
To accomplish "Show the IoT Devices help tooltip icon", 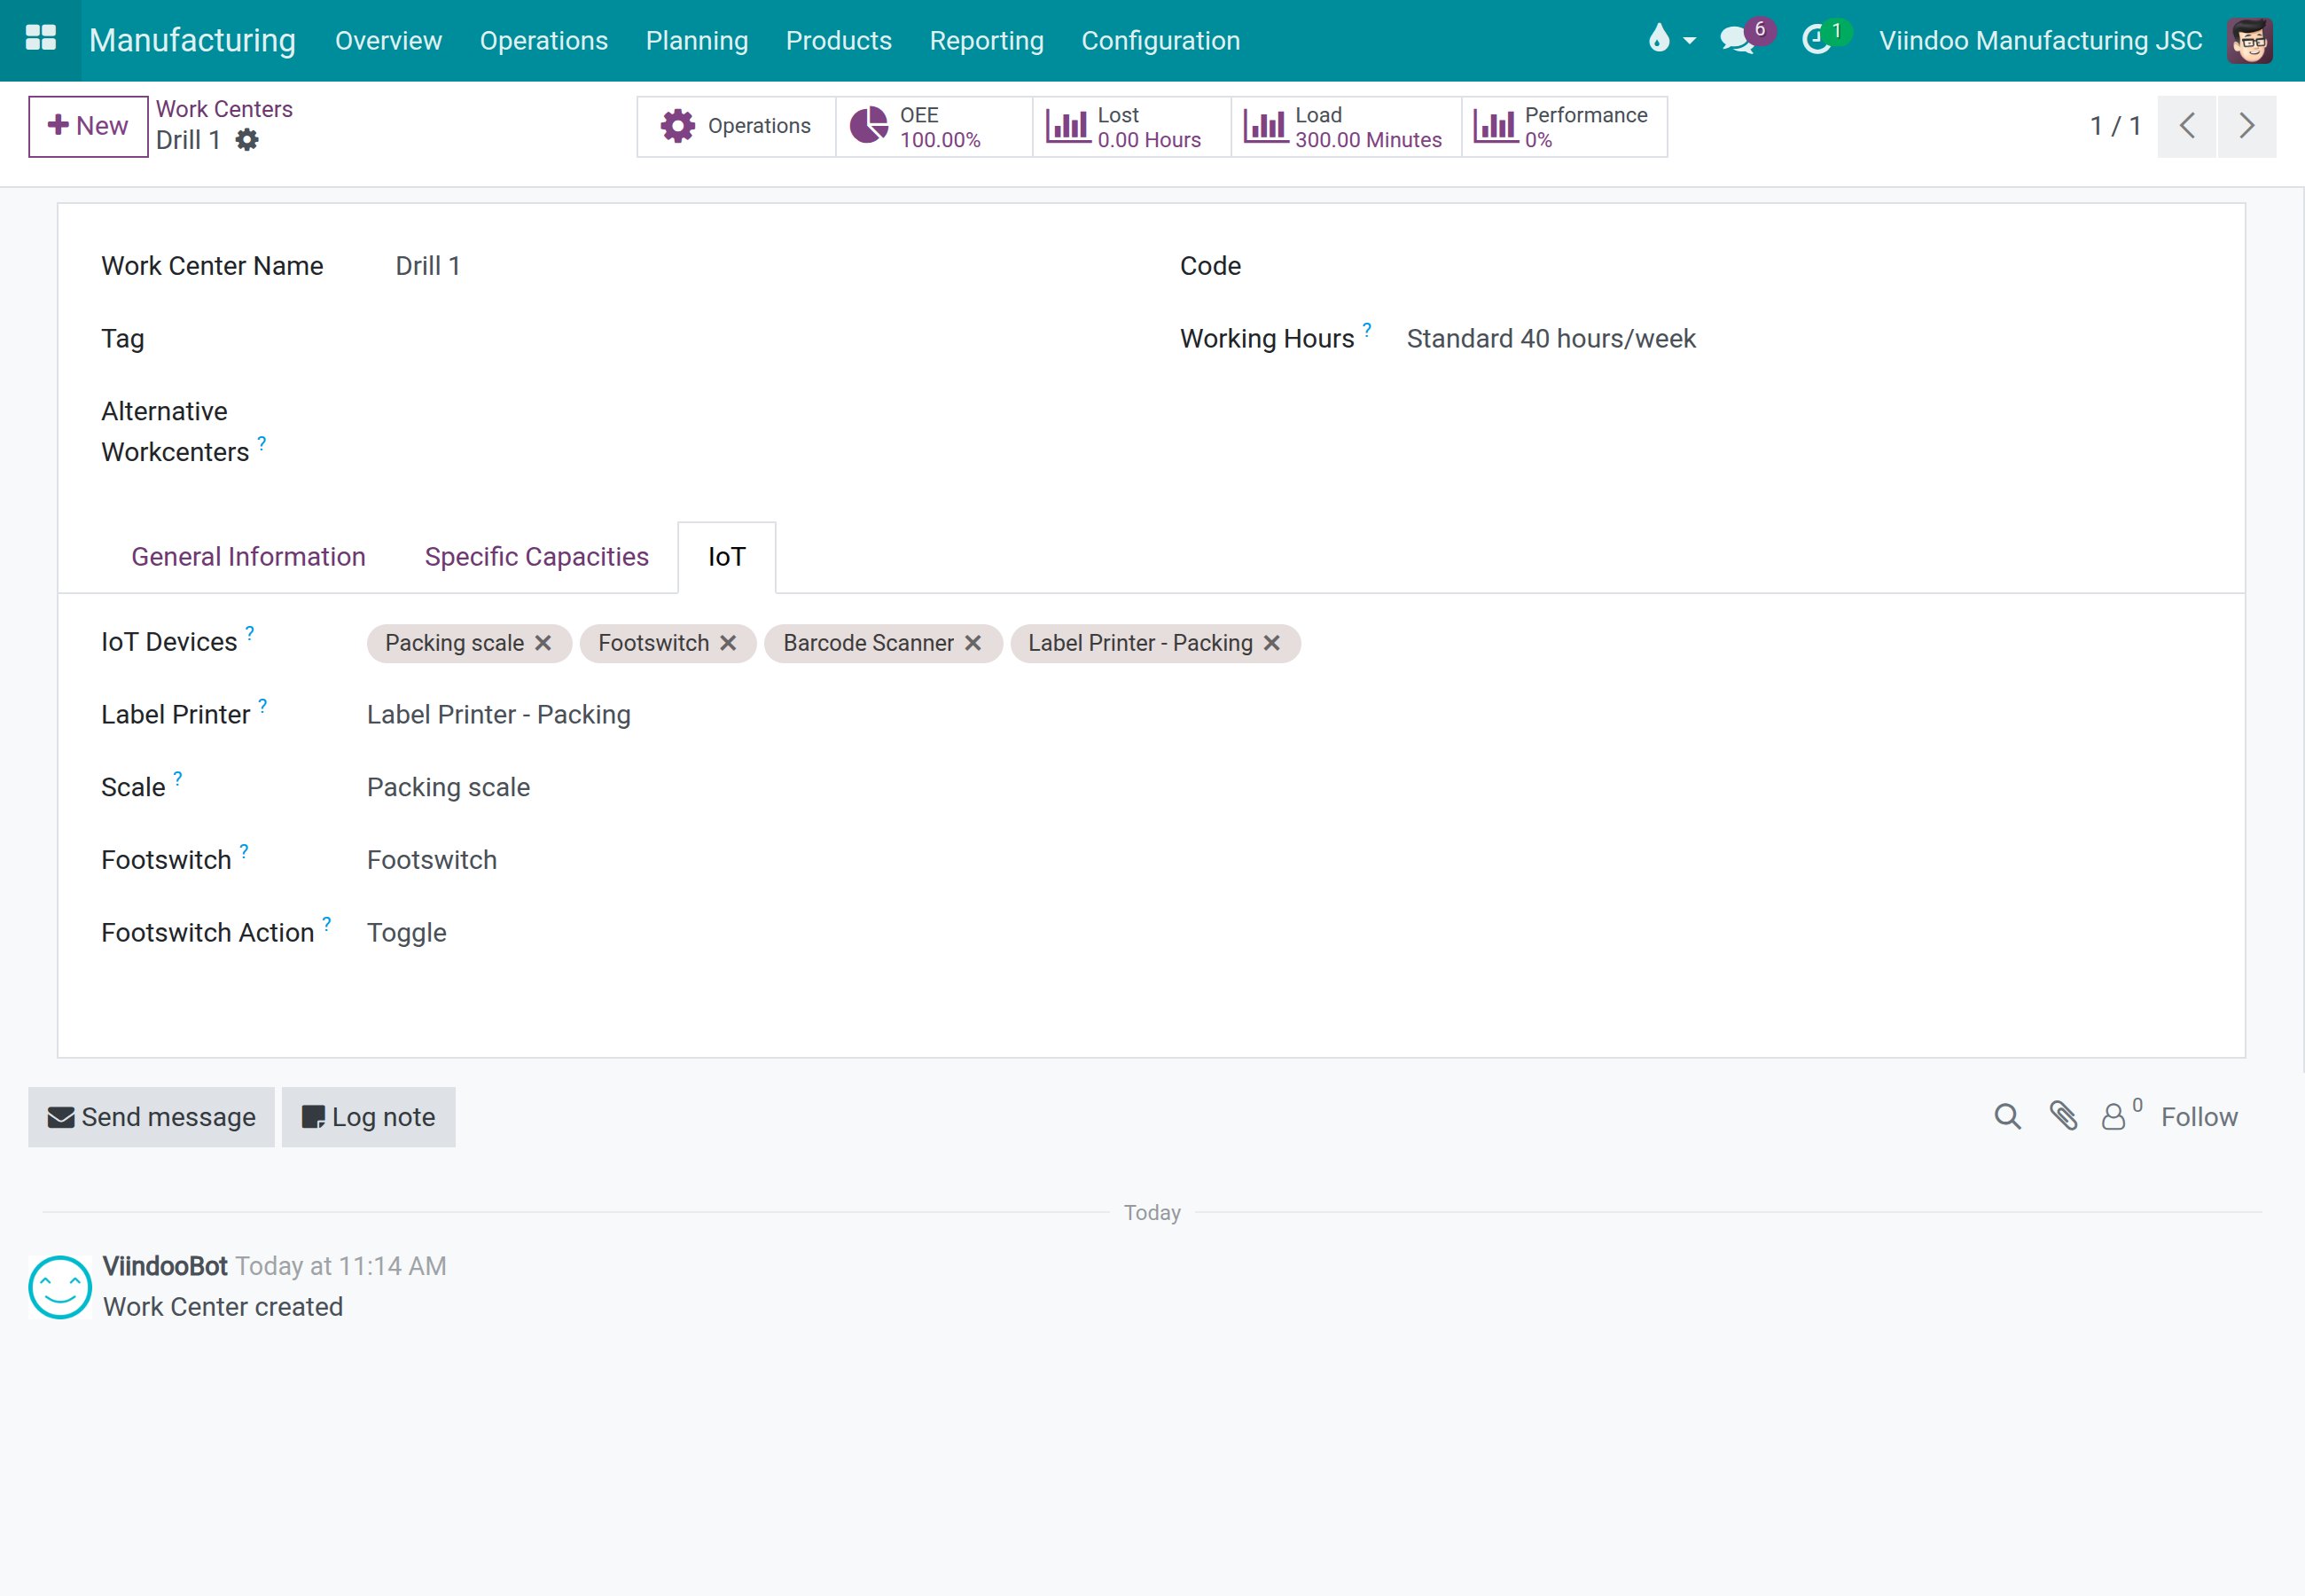I will click(x=250, y=632).
